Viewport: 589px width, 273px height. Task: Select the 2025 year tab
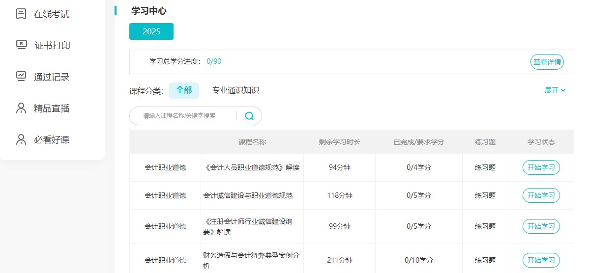(151, 31)
